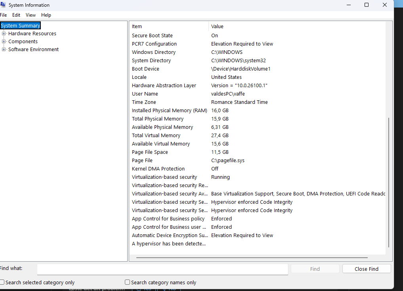This screenshot has height=291, width=403.
Task: Click the vertical scrollbar thumb in details pane
Action: 389,182
